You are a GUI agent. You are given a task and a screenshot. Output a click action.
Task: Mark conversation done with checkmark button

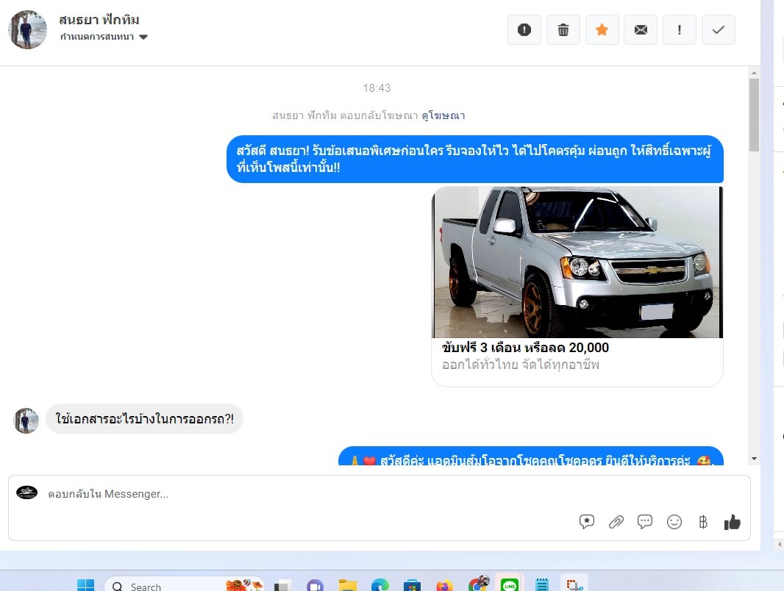(x=719, y=30)
